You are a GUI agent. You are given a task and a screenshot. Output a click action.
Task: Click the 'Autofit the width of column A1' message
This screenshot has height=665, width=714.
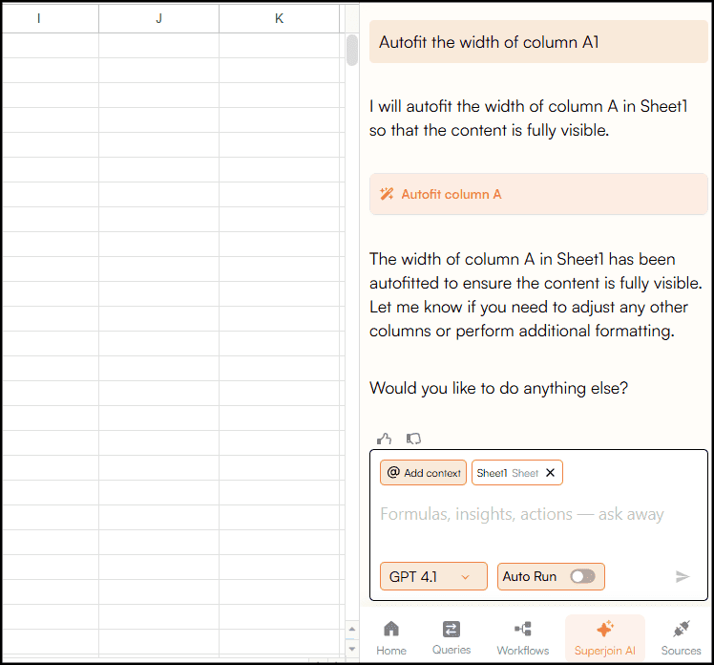(538, 42)
